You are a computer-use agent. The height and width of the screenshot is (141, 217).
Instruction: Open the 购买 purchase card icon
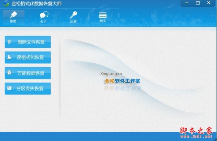(103, 15)
